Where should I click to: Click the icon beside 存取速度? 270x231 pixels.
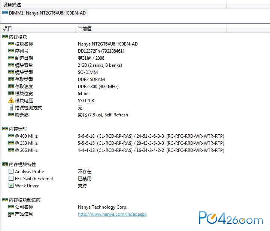(x=11, y=86)
